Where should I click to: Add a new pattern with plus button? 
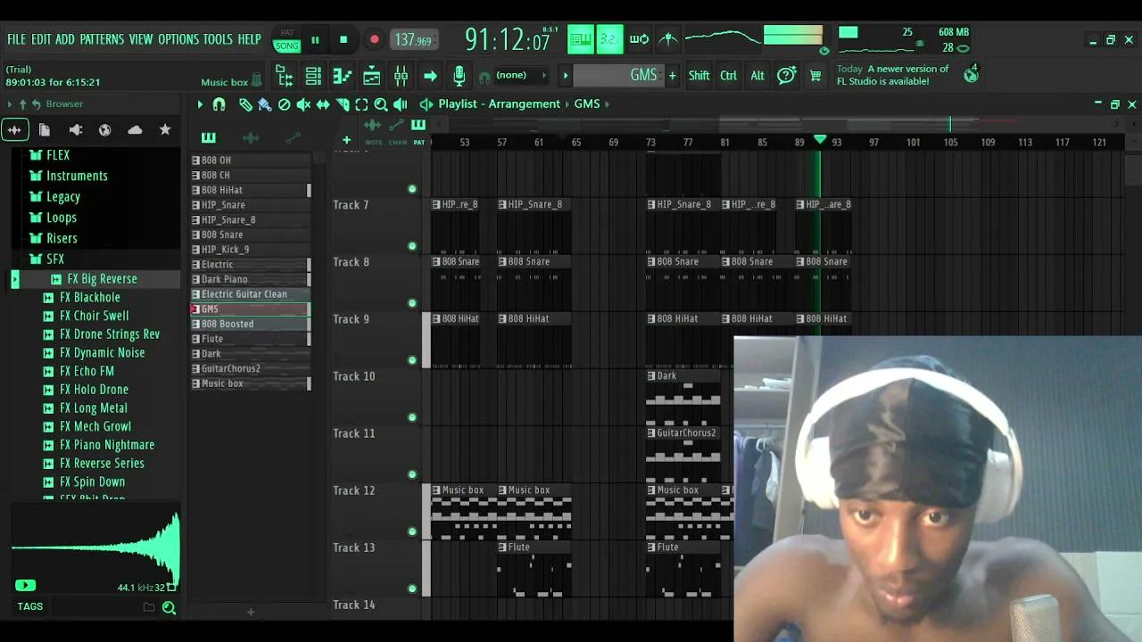click(672, 76)
